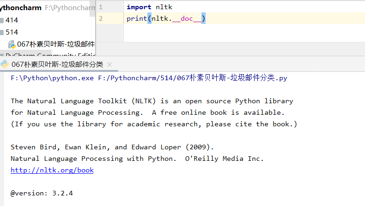This screenshot has height=206, width=365.
Task: Click the 414 folder icon
Action: 2,20
